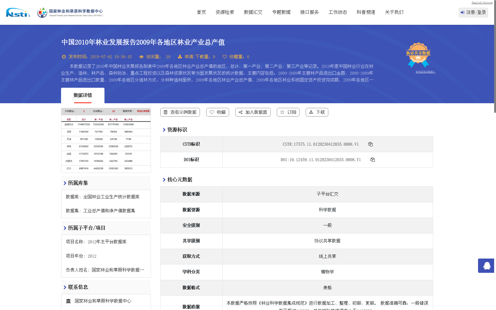
Task: Select the 数据详情 tab
Action: [x=83, y=95]
